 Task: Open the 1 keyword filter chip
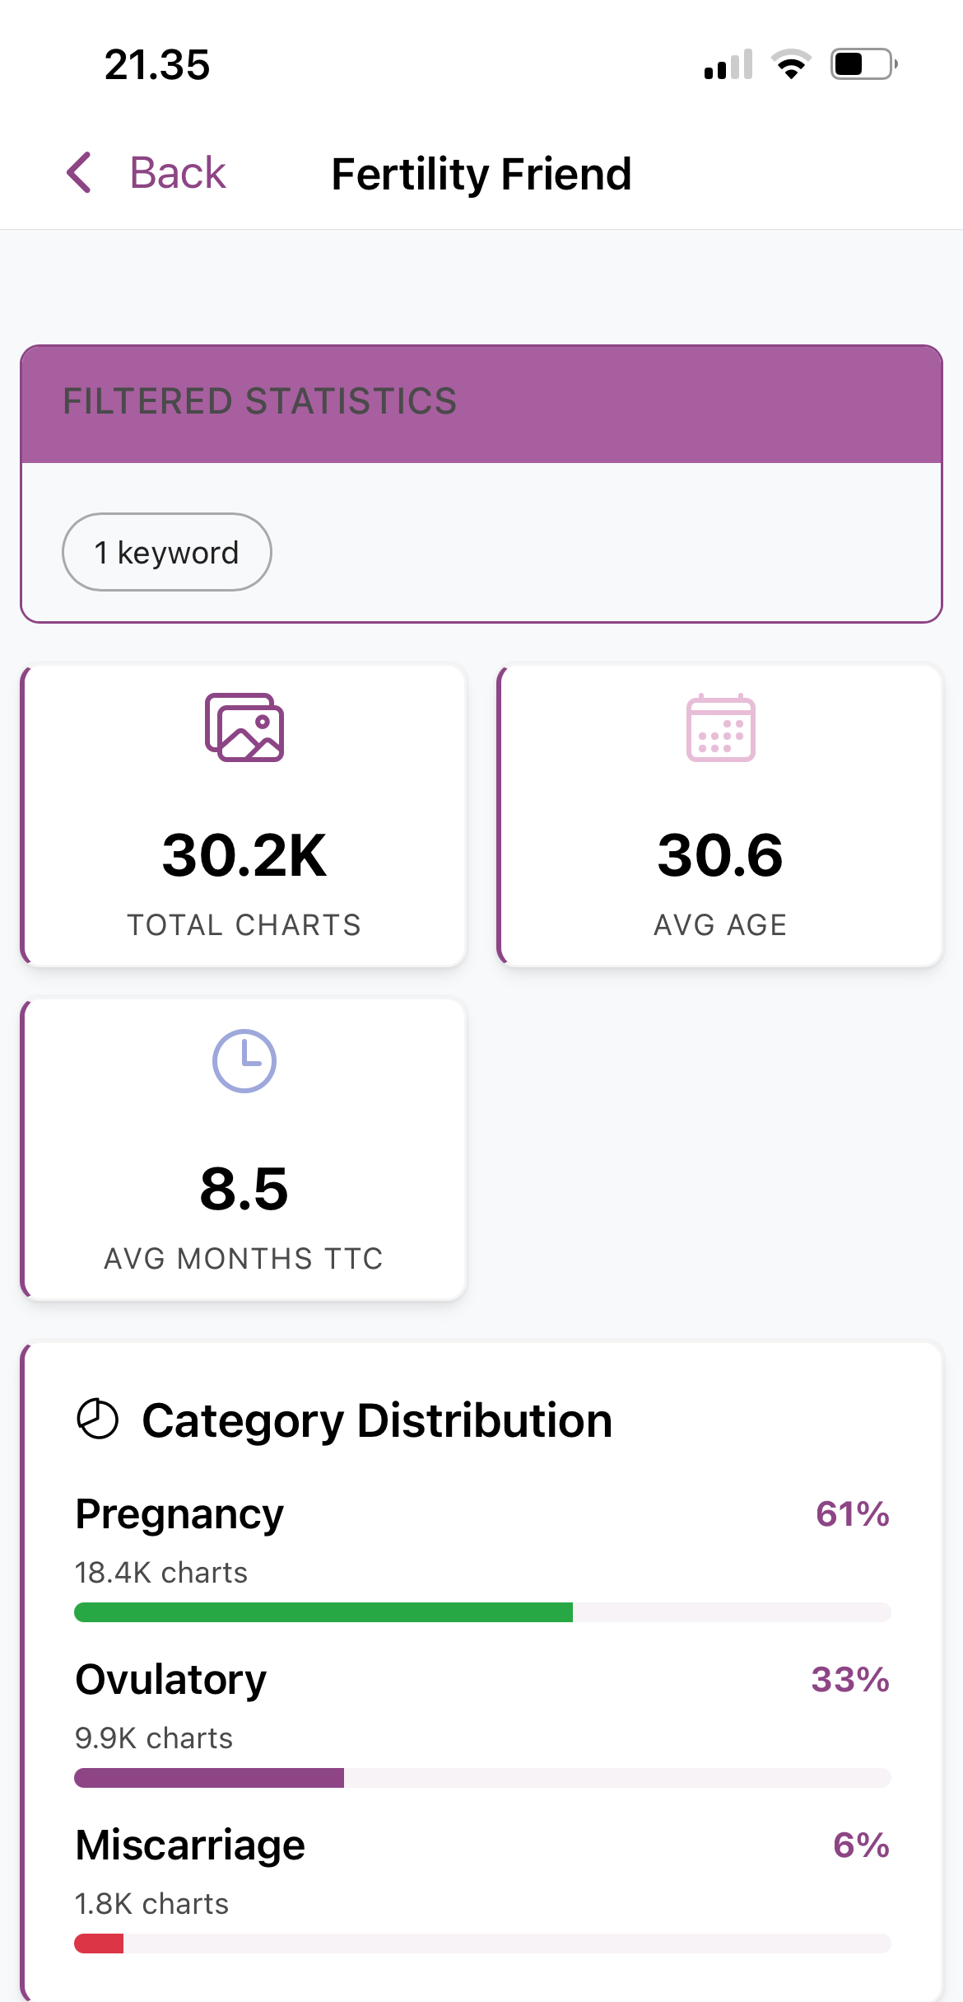(167, 552)
